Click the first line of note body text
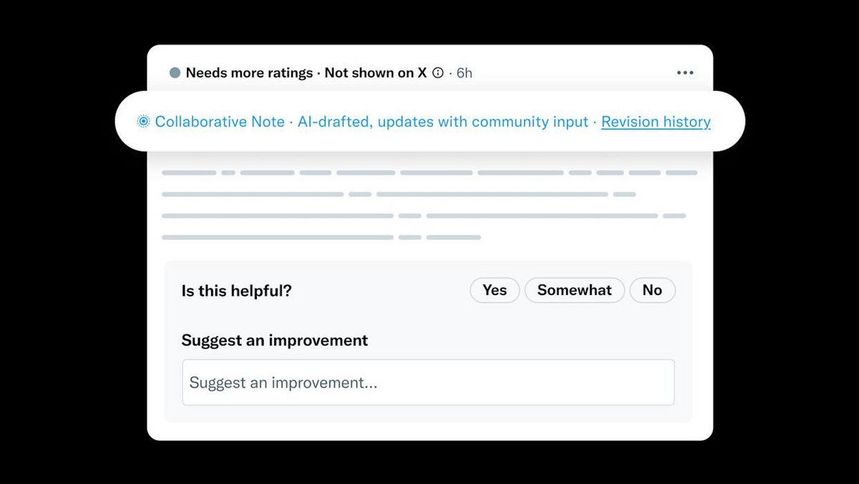 [429, 173]
